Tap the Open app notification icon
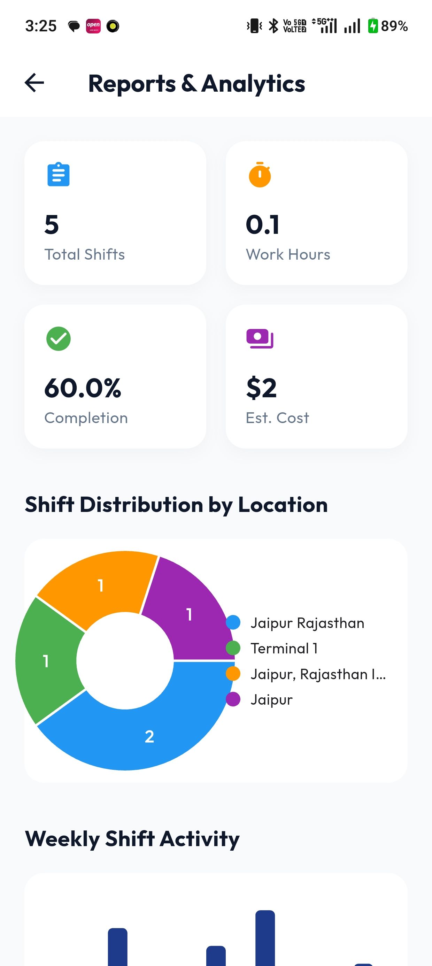The height and width of the screenshot is (966, 432). [x=93, y=26]
